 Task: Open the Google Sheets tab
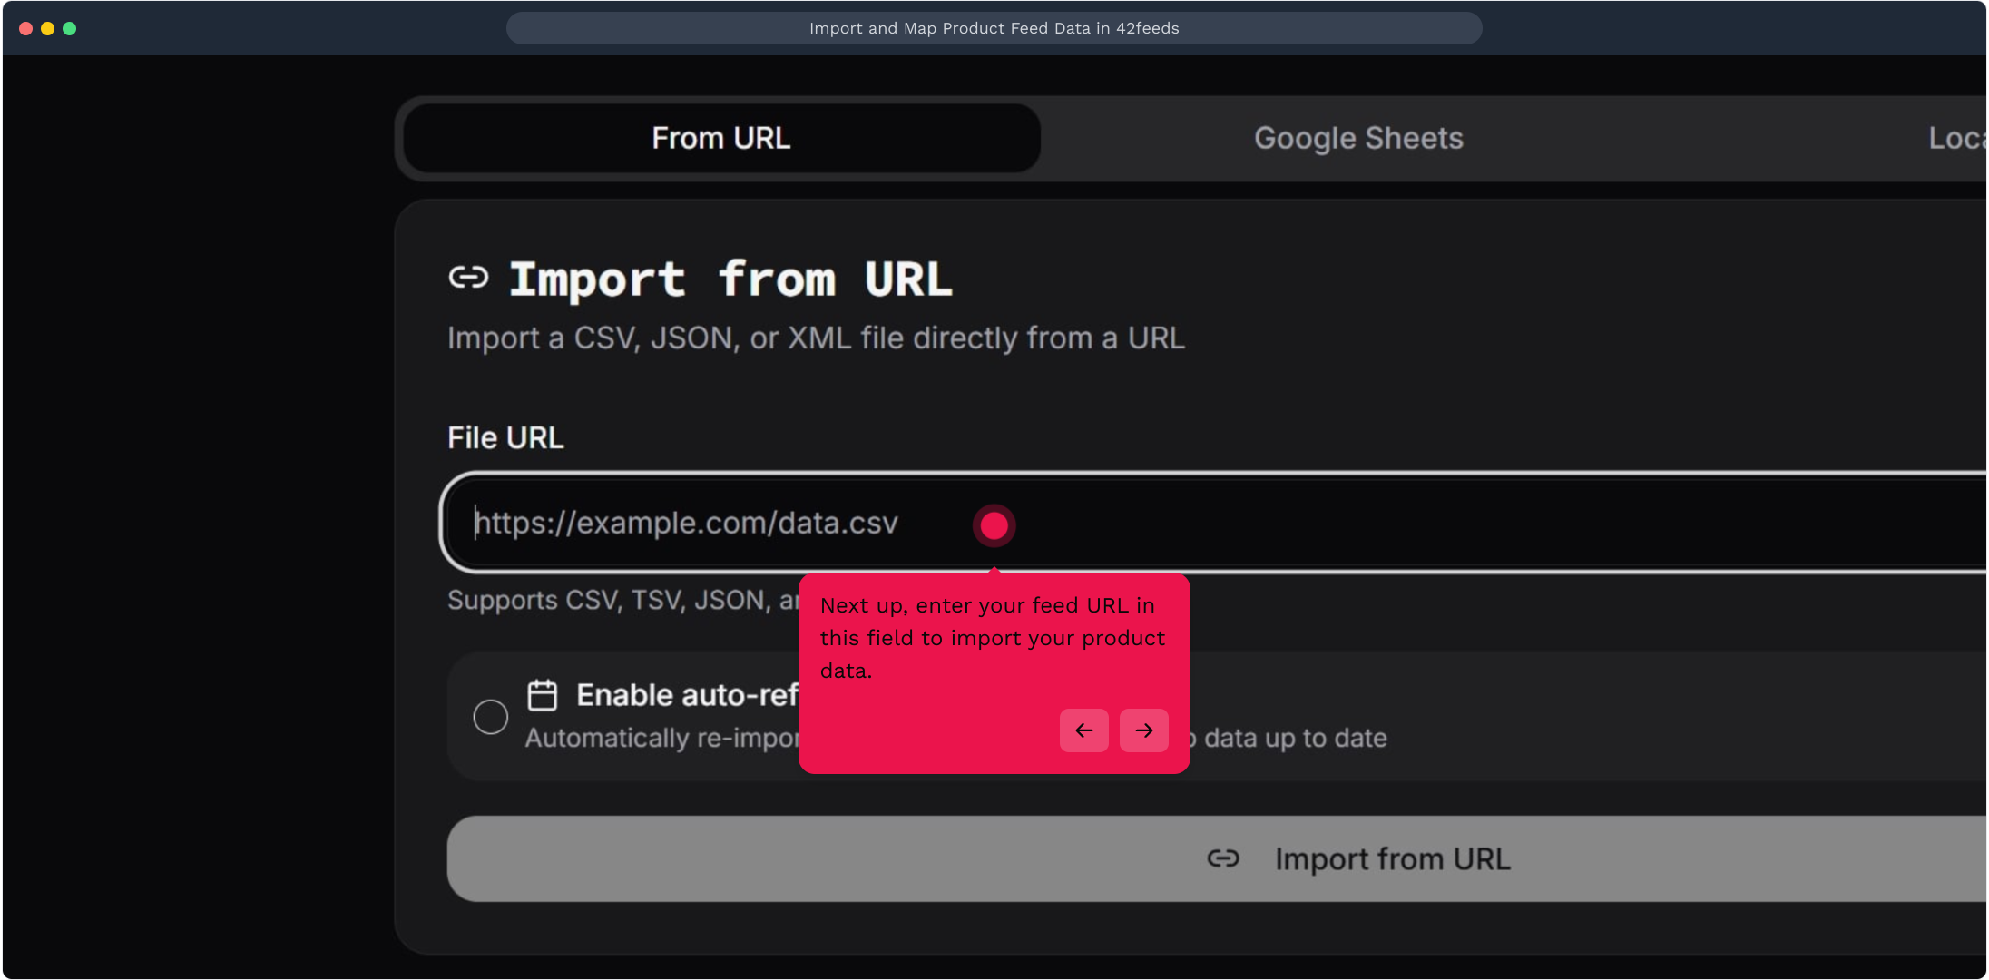point(1358,138)
